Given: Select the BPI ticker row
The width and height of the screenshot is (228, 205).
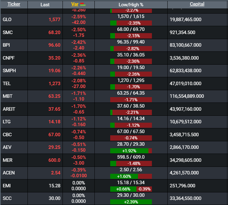Looking at the screenshot, I should point(114,45).
